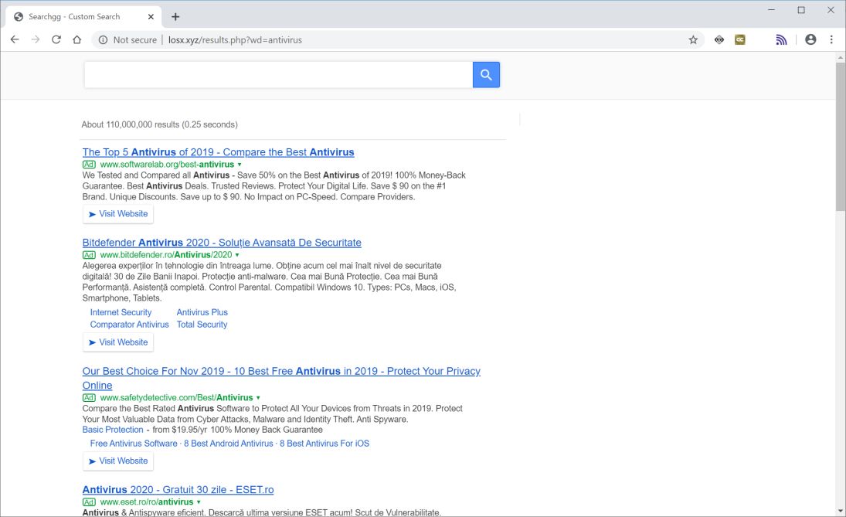Open the Internet Security sitelink

[121, 312]
